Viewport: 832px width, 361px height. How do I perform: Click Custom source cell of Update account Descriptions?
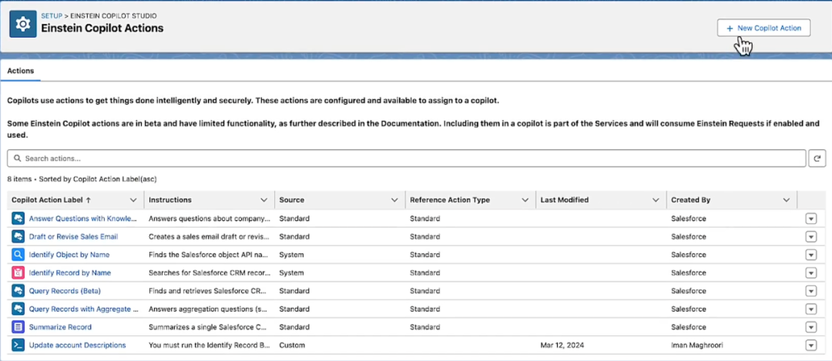(x=292, y=345)
